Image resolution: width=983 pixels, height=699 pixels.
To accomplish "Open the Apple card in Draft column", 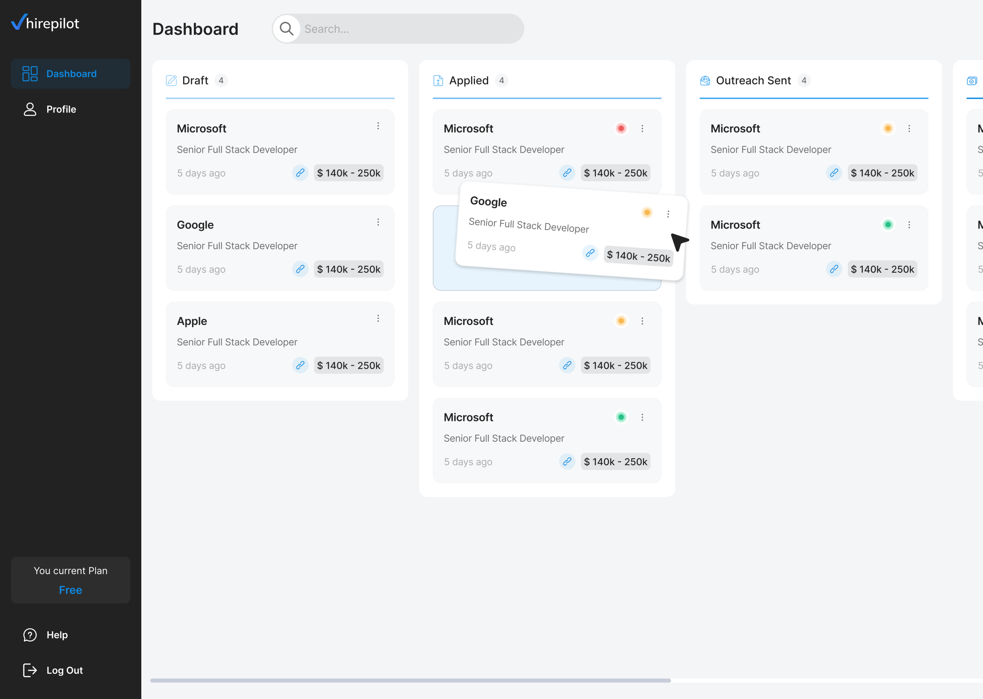I will tap(280, 345).
